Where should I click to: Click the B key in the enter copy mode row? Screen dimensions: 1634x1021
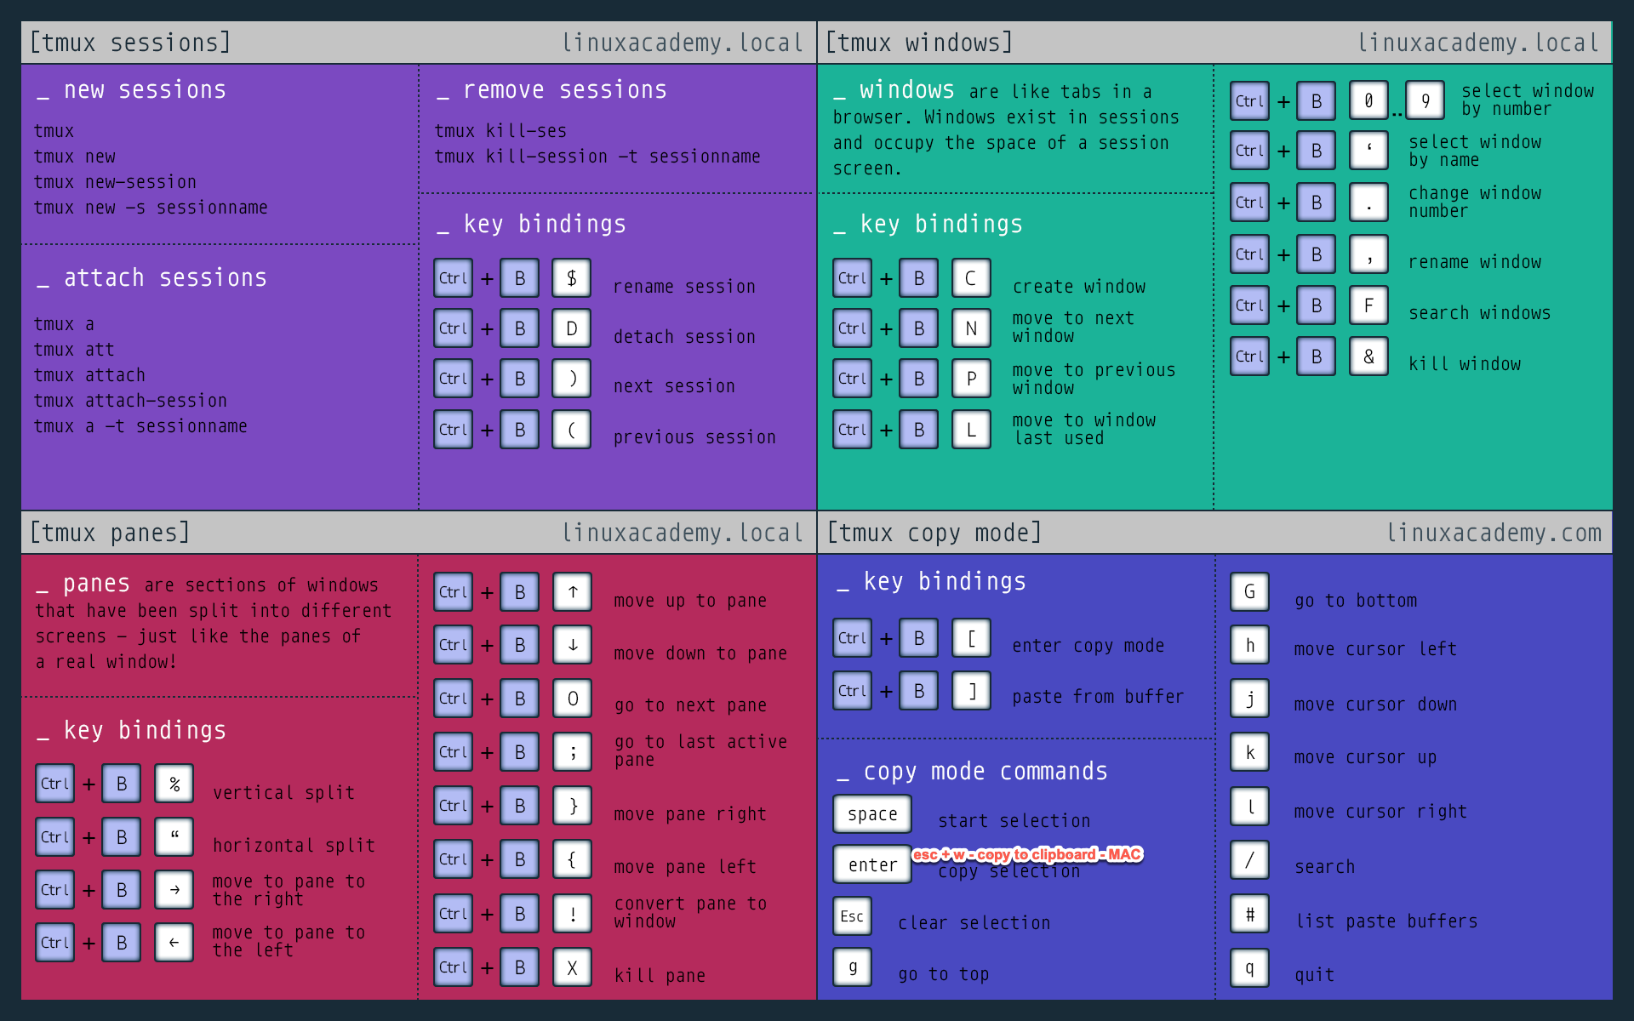[x=919, y=638]
